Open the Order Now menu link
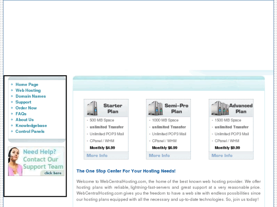Viewport: 277px width, 207px height. (26, 108)
